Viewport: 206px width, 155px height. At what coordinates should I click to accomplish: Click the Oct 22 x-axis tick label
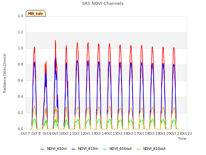point(187,133)
